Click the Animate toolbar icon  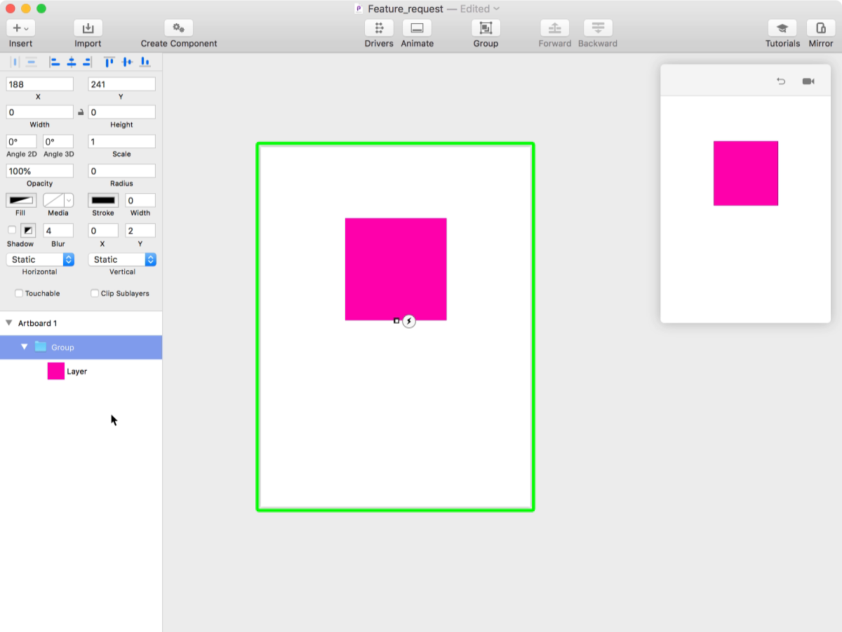tap(417, 28)
